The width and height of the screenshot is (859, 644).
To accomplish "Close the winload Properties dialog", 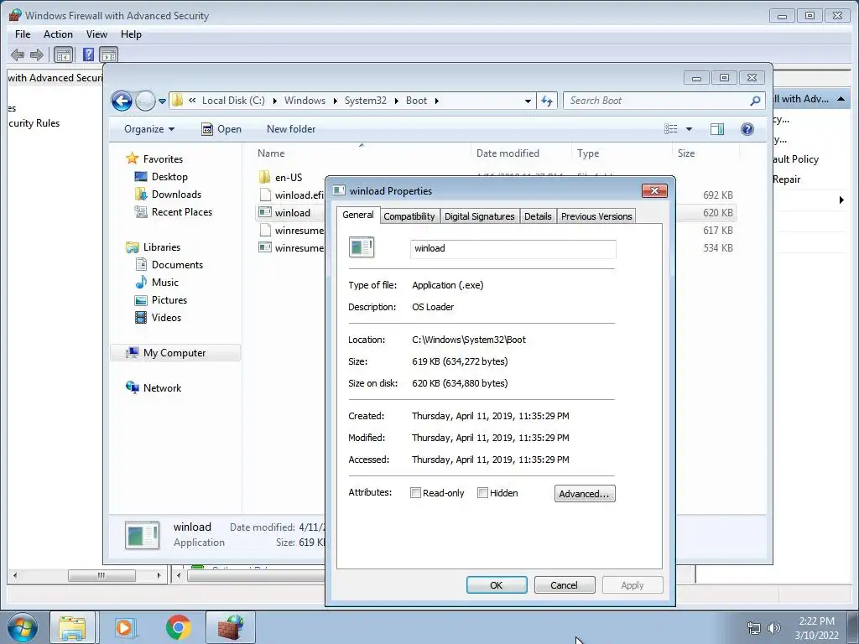I will 654,190.
